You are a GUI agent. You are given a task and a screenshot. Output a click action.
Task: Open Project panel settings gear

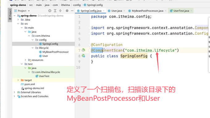67,11
